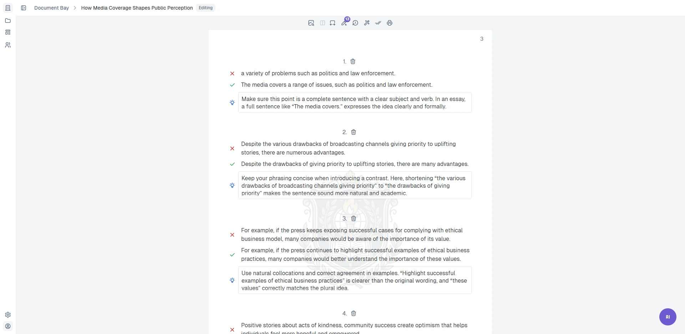This screenshot has width=685, height=334.
Task: Click green check beside 'Despite the drawbacks of giving'
Action: 232,164
